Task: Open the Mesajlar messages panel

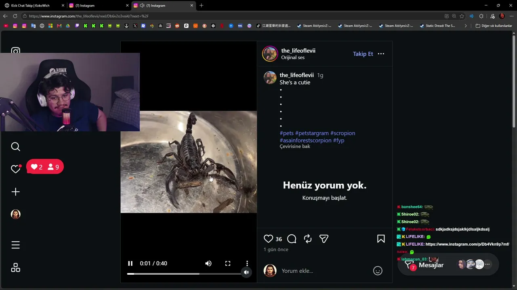Action: [431, 265]
